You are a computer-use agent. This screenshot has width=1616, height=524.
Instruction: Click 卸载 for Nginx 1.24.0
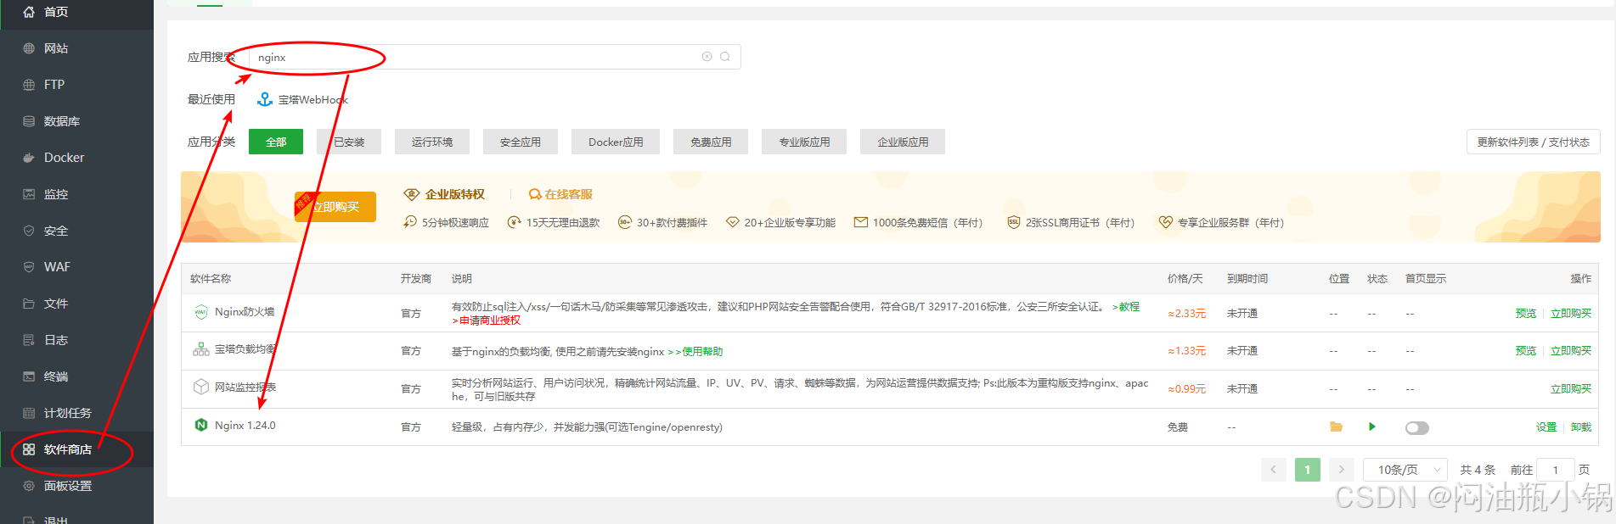pyautogui.click(x=1581, y=427)
